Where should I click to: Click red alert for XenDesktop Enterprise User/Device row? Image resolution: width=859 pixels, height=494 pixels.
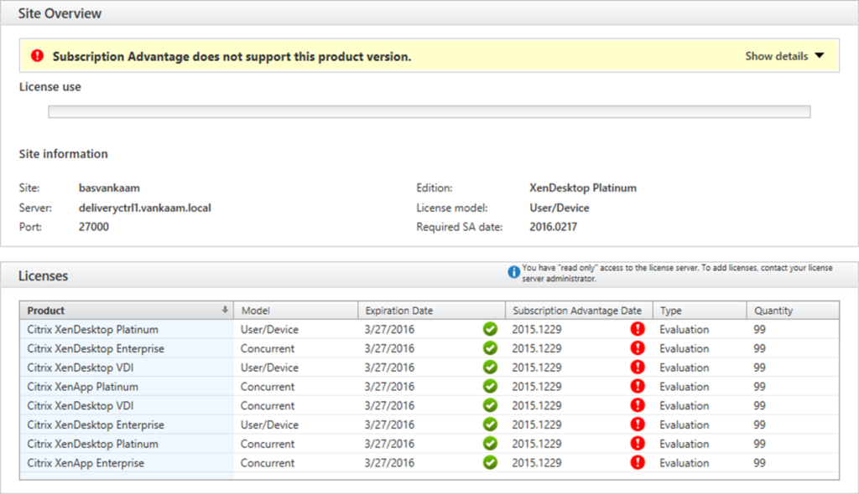[x=638, y=425]
